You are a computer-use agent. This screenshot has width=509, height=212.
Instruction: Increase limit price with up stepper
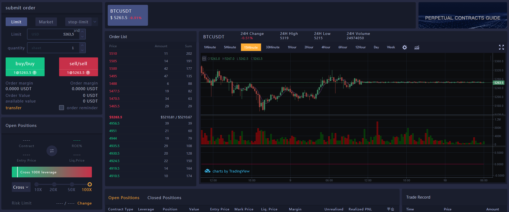(82, 32)
